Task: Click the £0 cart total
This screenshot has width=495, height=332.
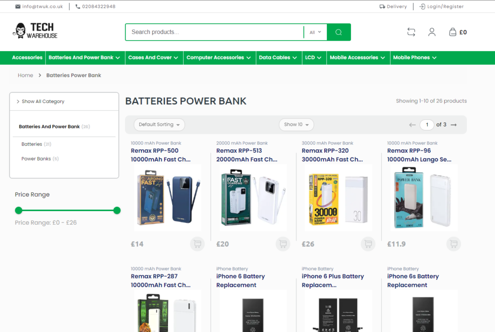Action: [x=463, y=32]
